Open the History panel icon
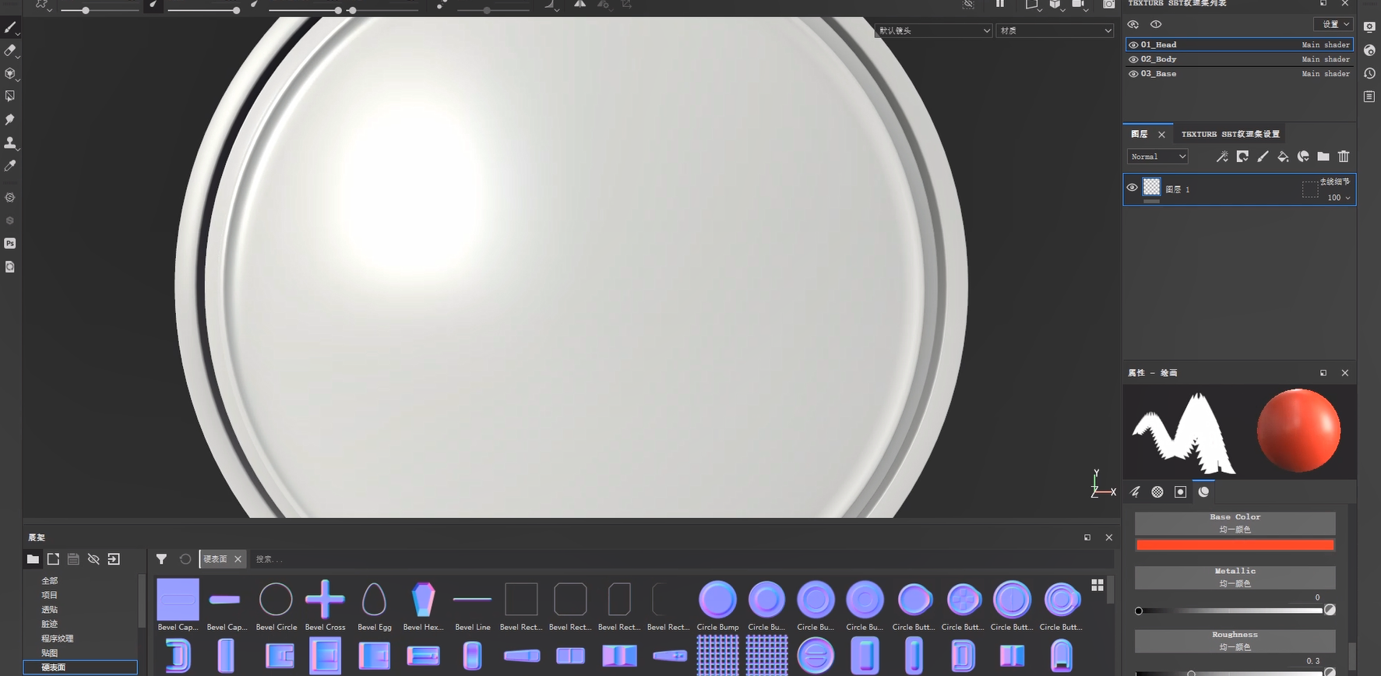This screenshot has width=1381, height=676. click(x=1369, y=73)
